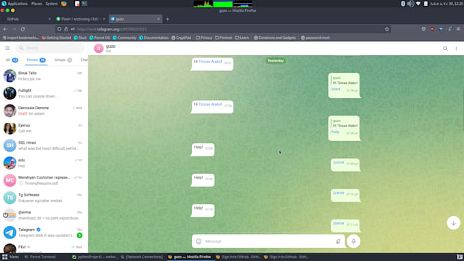The width and height of the screenshot is (464, 261).
Task: Select the All chats folder tab
Action: [12, 60]
